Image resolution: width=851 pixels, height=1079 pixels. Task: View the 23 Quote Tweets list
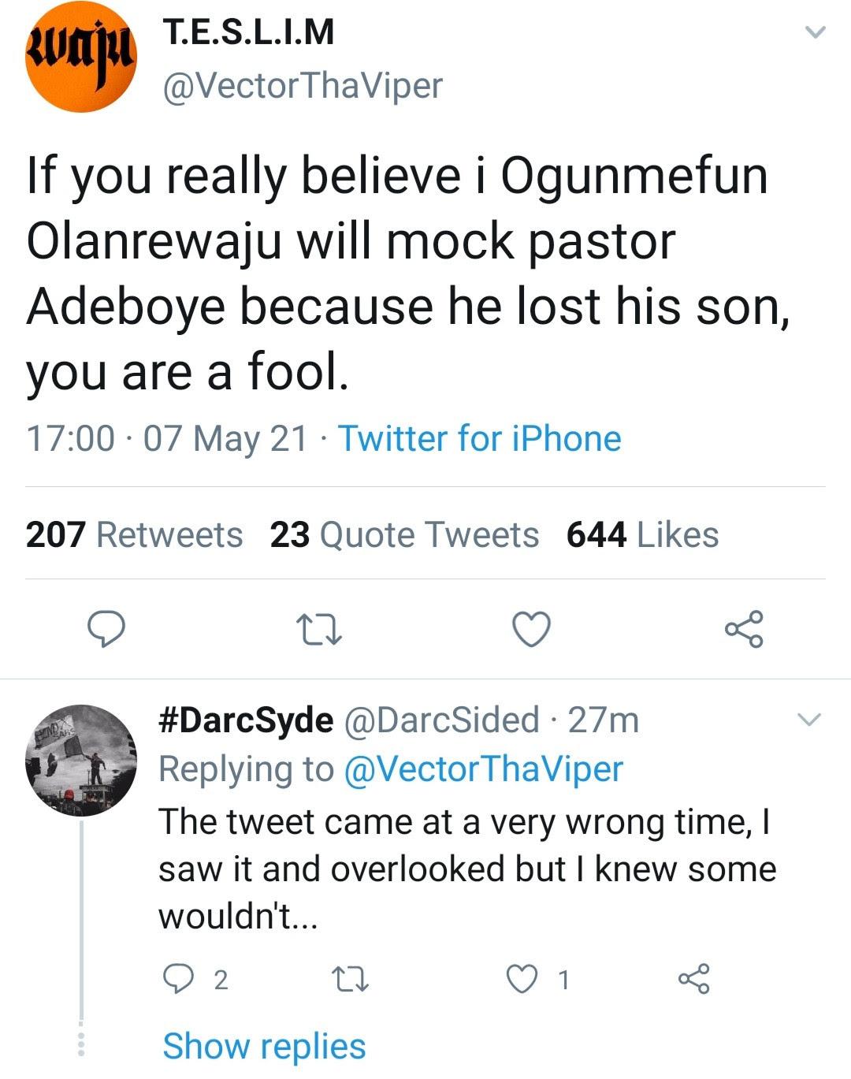404,534
